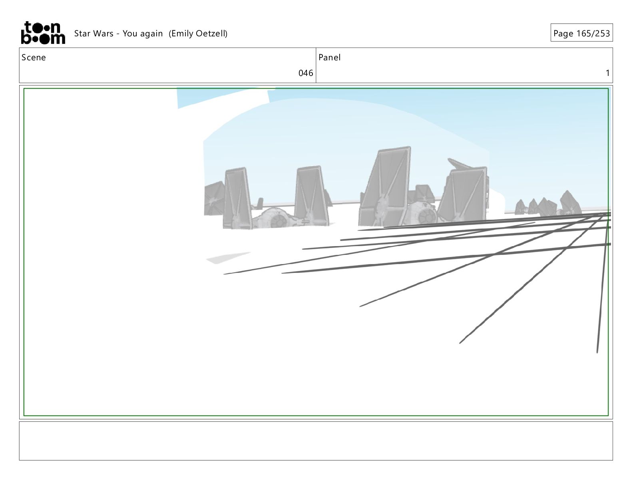Click the 'Page 165/253' box
Image resolution: width=633 pixels, height=489 pixels.
[x=581, y=33]
